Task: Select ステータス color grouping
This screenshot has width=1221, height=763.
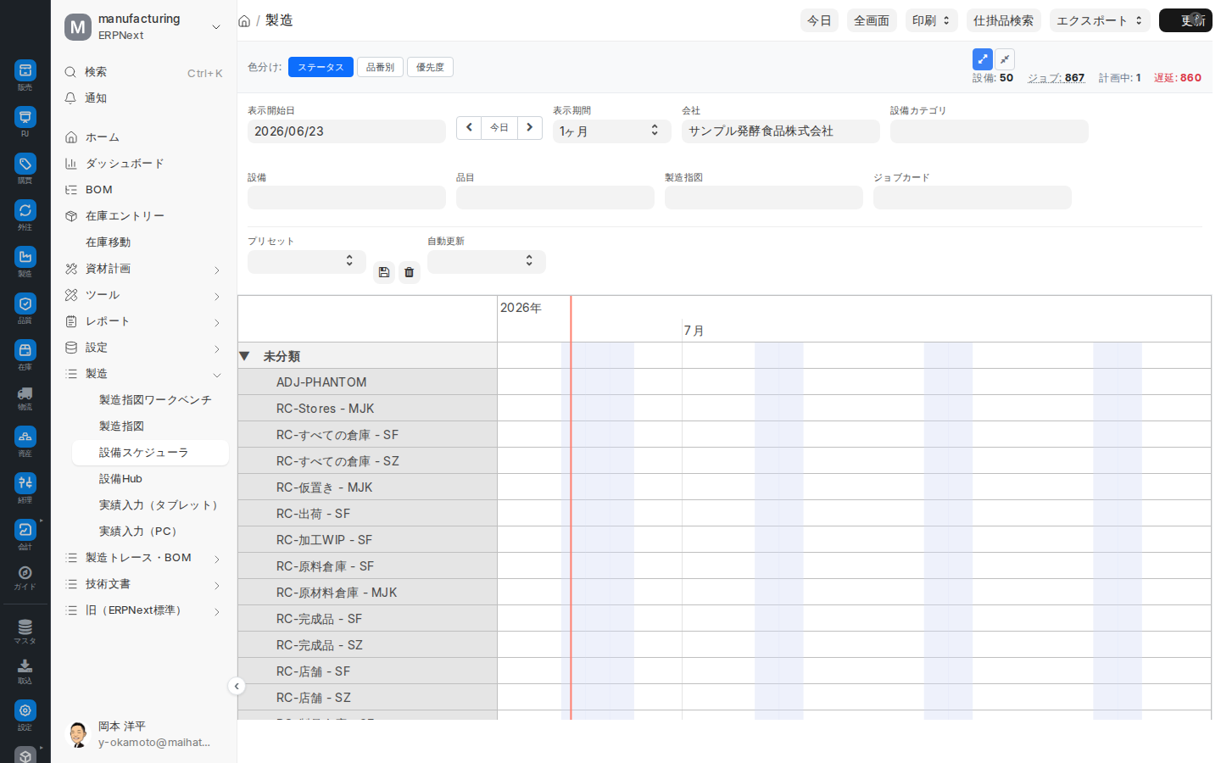Action: point(321,67)
